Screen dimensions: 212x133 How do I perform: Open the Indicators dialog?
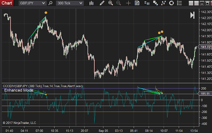coord(163,3)
